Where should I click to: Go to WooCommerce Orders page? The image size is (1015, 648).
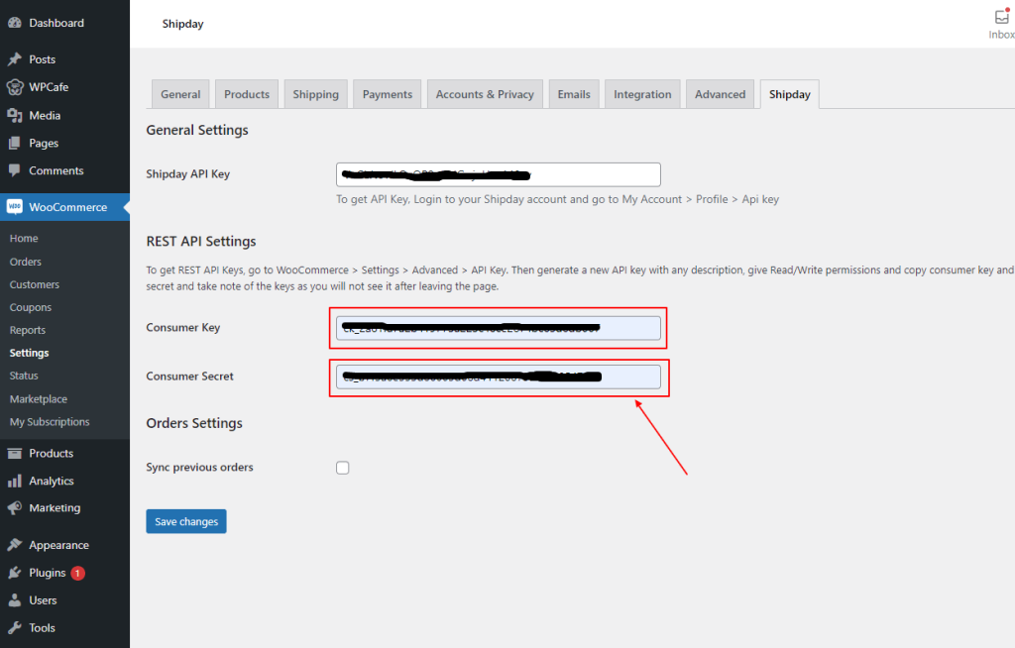pos(25,262)
